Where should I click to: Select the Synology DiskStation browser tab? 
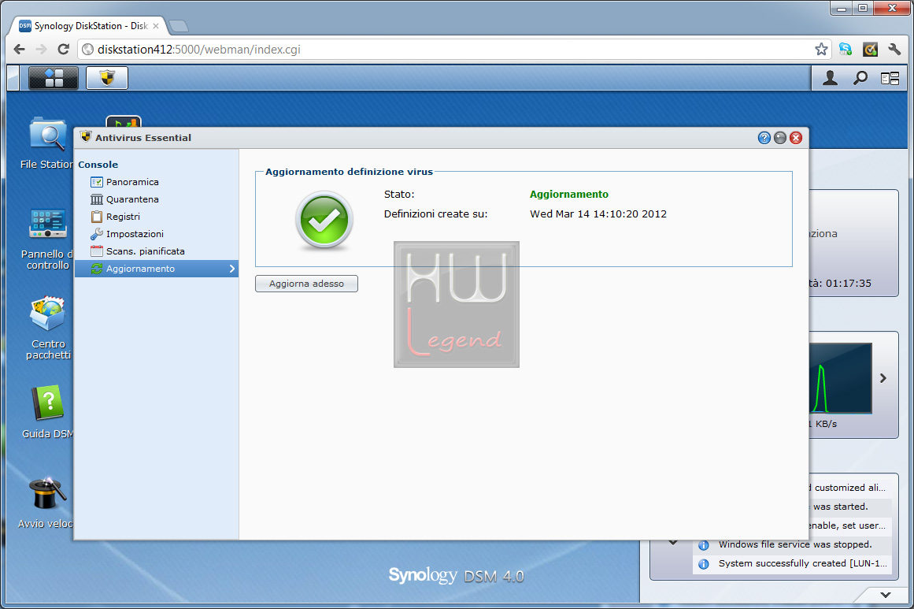(x=89, y=26)
